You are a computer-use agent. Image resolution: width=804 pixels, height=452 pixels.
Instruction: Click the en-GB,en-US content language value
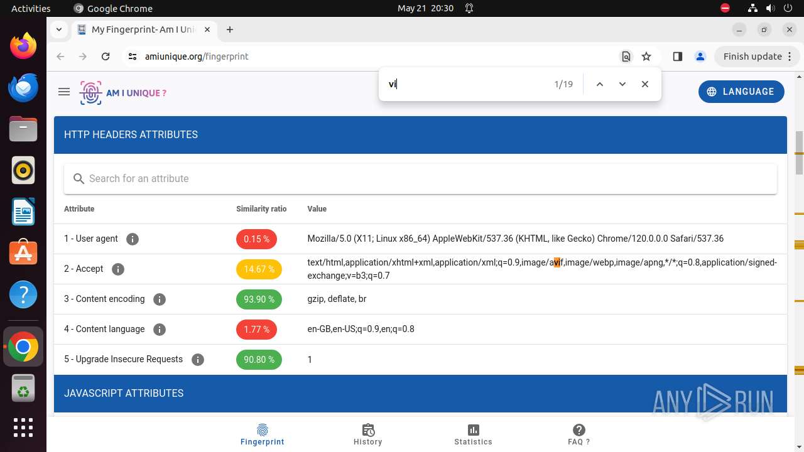click(x=361, y=329)
